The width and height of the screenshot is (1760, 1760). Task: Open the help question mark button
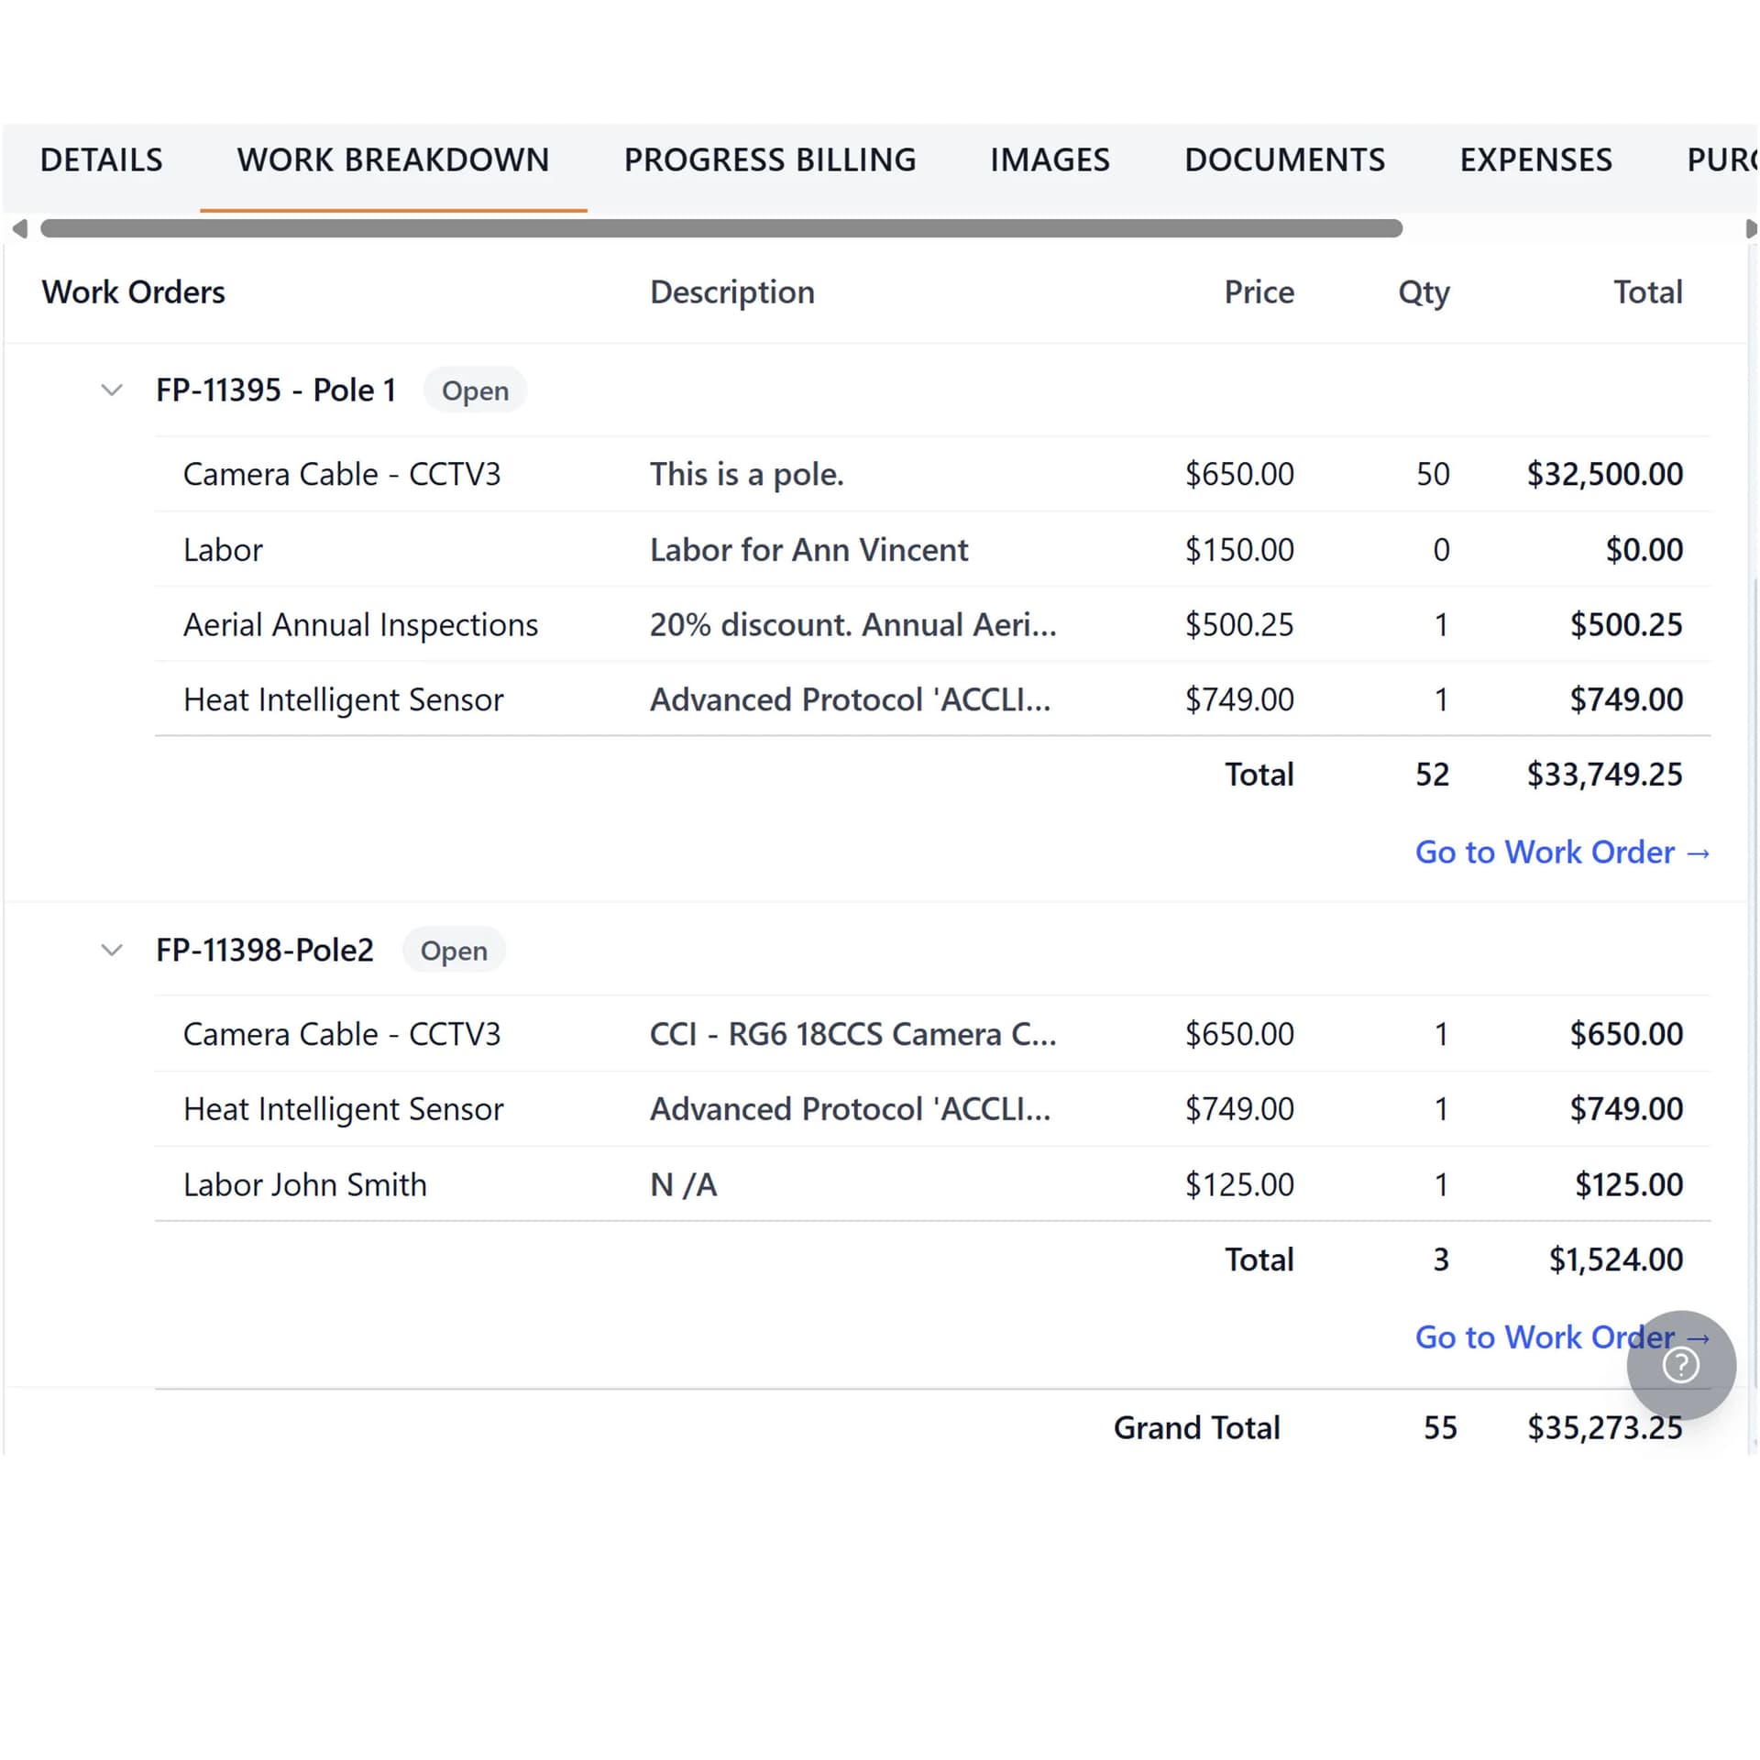pos(1681,1365)
